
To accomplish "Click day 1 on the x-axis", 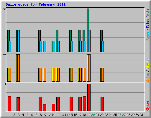I will [10, 115].
